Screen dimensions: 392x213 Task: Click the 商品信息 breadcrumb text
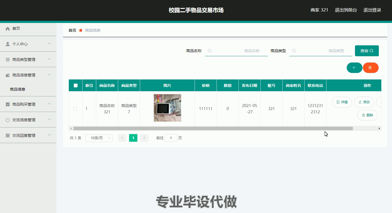click(x=93, y=30)
